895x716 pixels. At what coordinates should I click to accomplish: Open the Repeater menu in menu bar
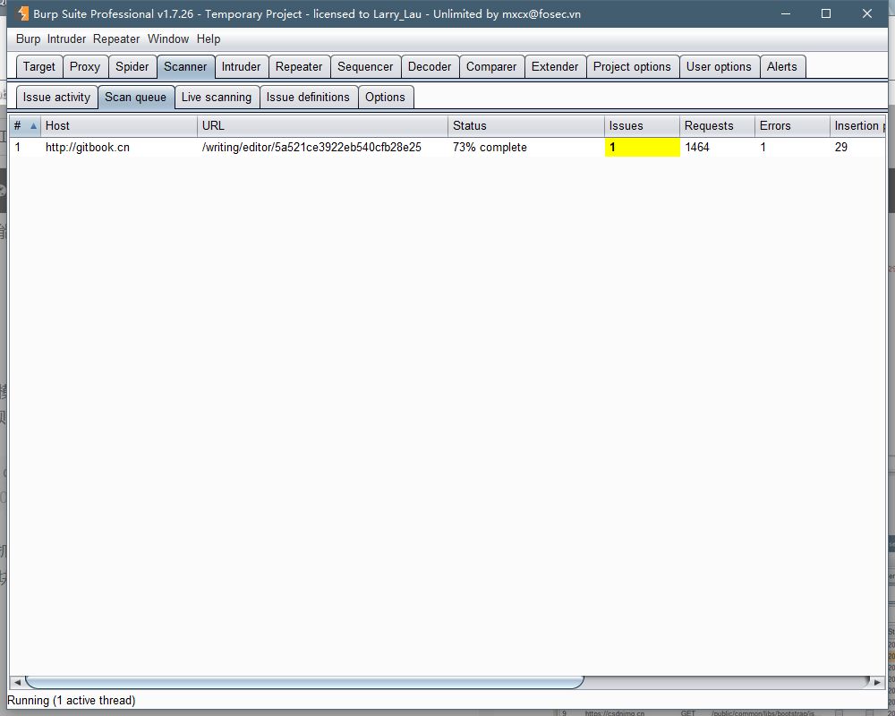(x=116, y=39)
